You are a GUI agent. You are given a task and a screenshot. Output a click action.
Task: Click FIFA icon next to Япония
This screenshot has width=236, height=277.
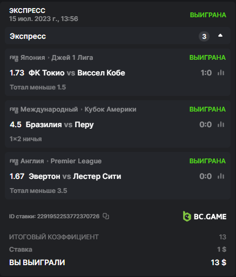point(14,58)
